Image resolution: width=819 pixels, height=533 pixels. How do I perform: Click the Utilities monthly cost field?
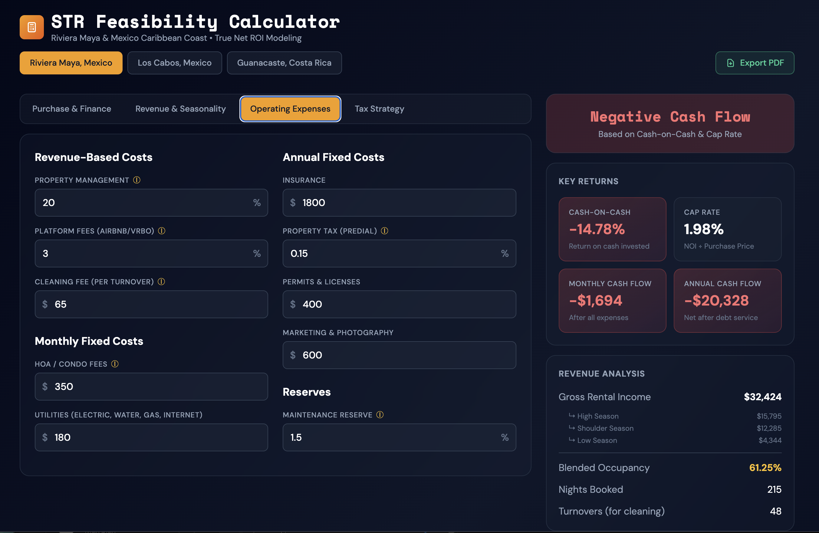[x=151, y=437]
